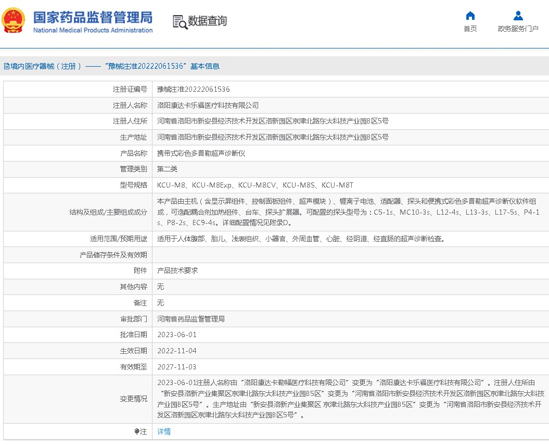Click registration number 豫械注准20222061536 value cell

coord(193,89)
